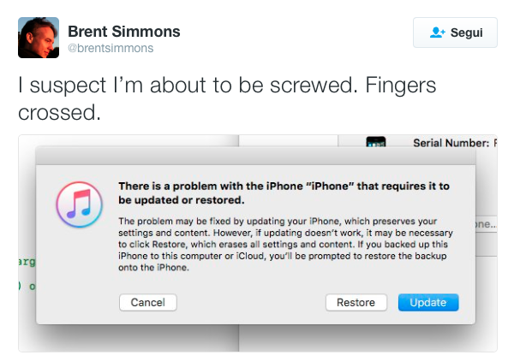The image size is (508, 361).
Task: Open the Brent Simmons display name link
Action: 123,32
